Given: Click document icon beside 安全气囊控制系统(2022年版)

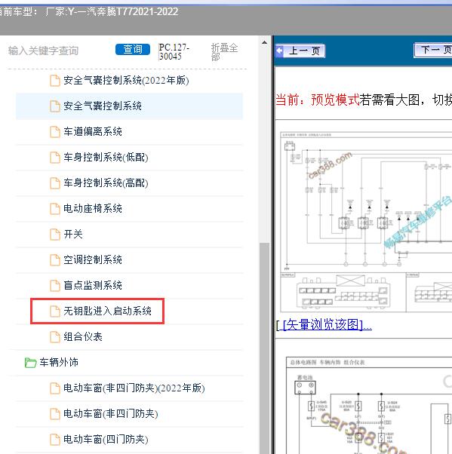Looking at the screenshot, I should (54, 81).
